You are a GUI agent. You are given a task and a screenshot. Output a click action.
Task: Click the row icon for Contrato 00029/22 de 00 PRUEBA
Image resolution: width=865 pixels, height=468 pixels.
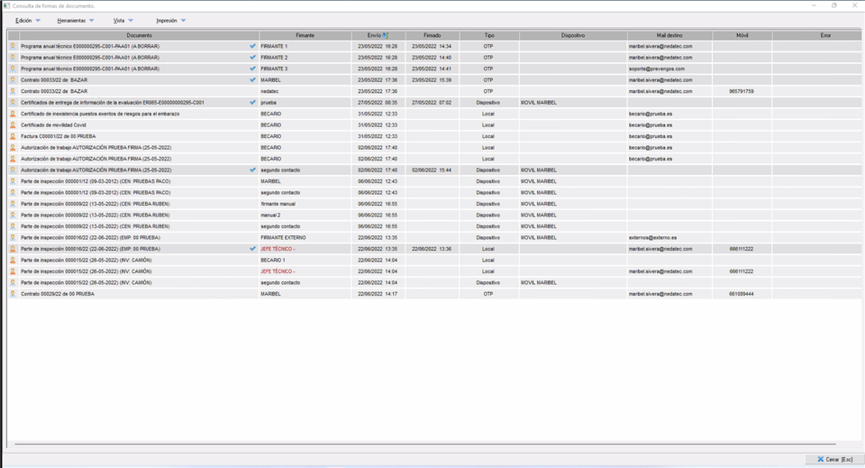click(x=13, y=294)
